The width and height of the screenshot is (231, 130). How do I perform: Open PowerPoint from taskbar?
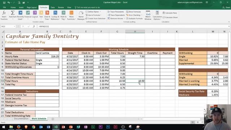click(x=71, y=127)
